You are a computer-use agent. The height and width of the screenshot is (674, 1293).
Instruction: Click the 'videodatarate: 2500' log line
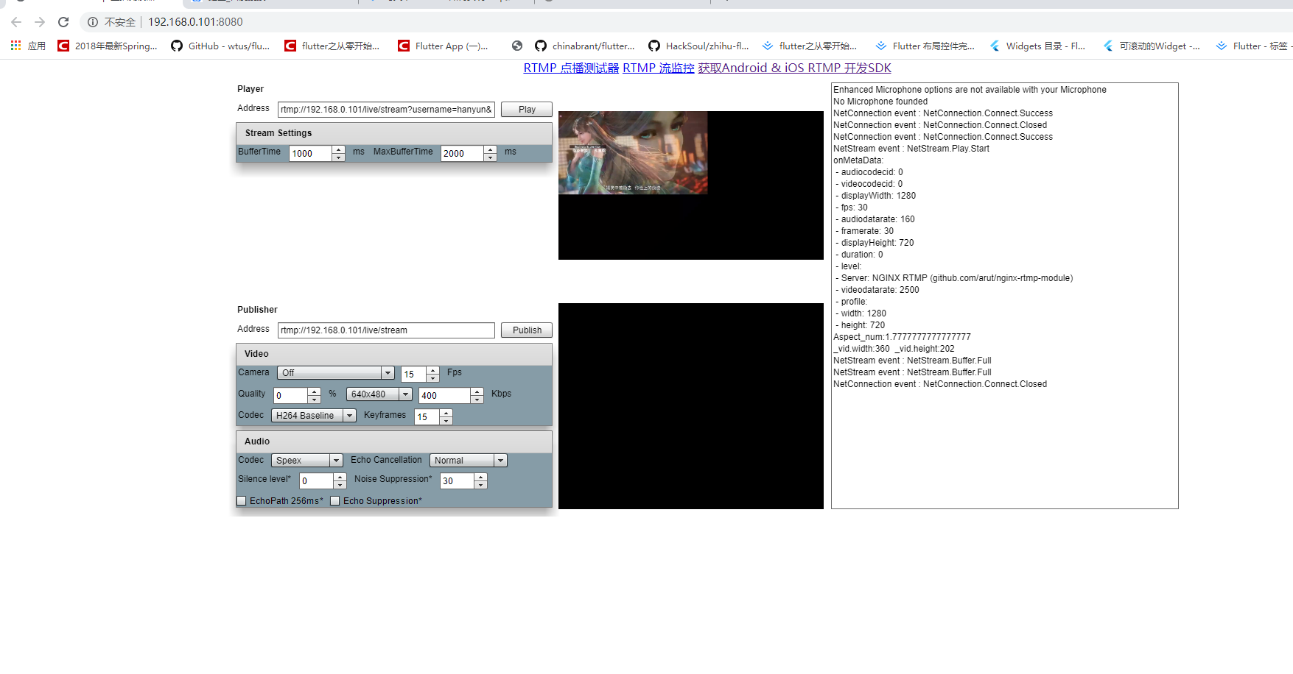(877, 290)
